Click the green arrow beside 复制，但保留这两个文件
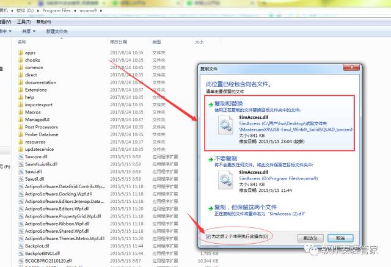Image resolution: width=391 pixels, height=267 pixels. click(x=211, y=208)
